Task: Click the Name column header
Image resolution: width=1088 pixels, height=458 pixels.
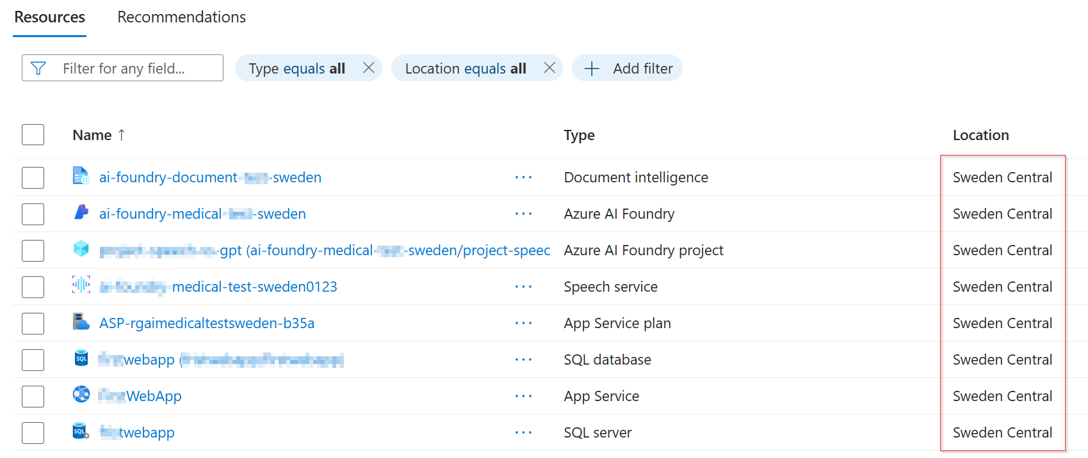Action: [92, 135]
